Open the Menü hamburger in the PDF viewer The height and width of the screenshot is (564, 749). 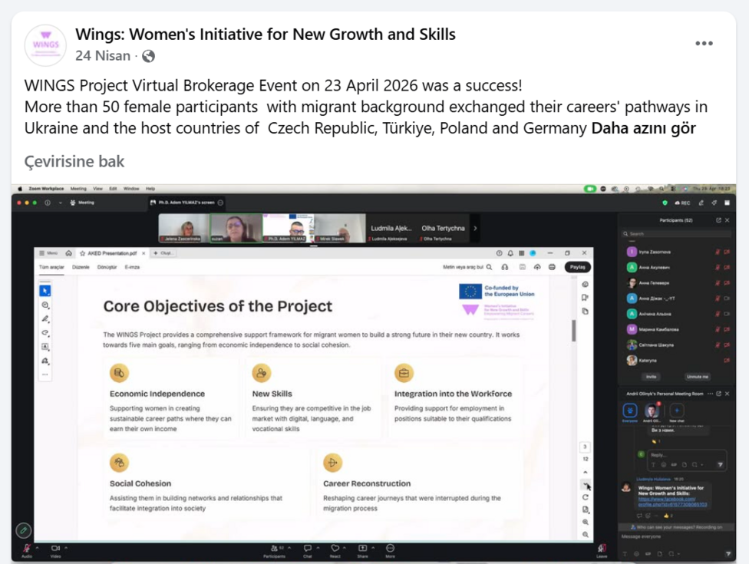[48, 253]
